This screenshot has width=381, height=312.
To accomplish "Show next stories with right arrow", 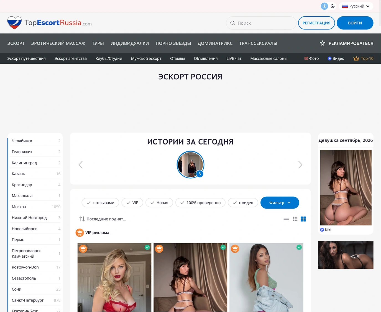I will tap(300, 165).
